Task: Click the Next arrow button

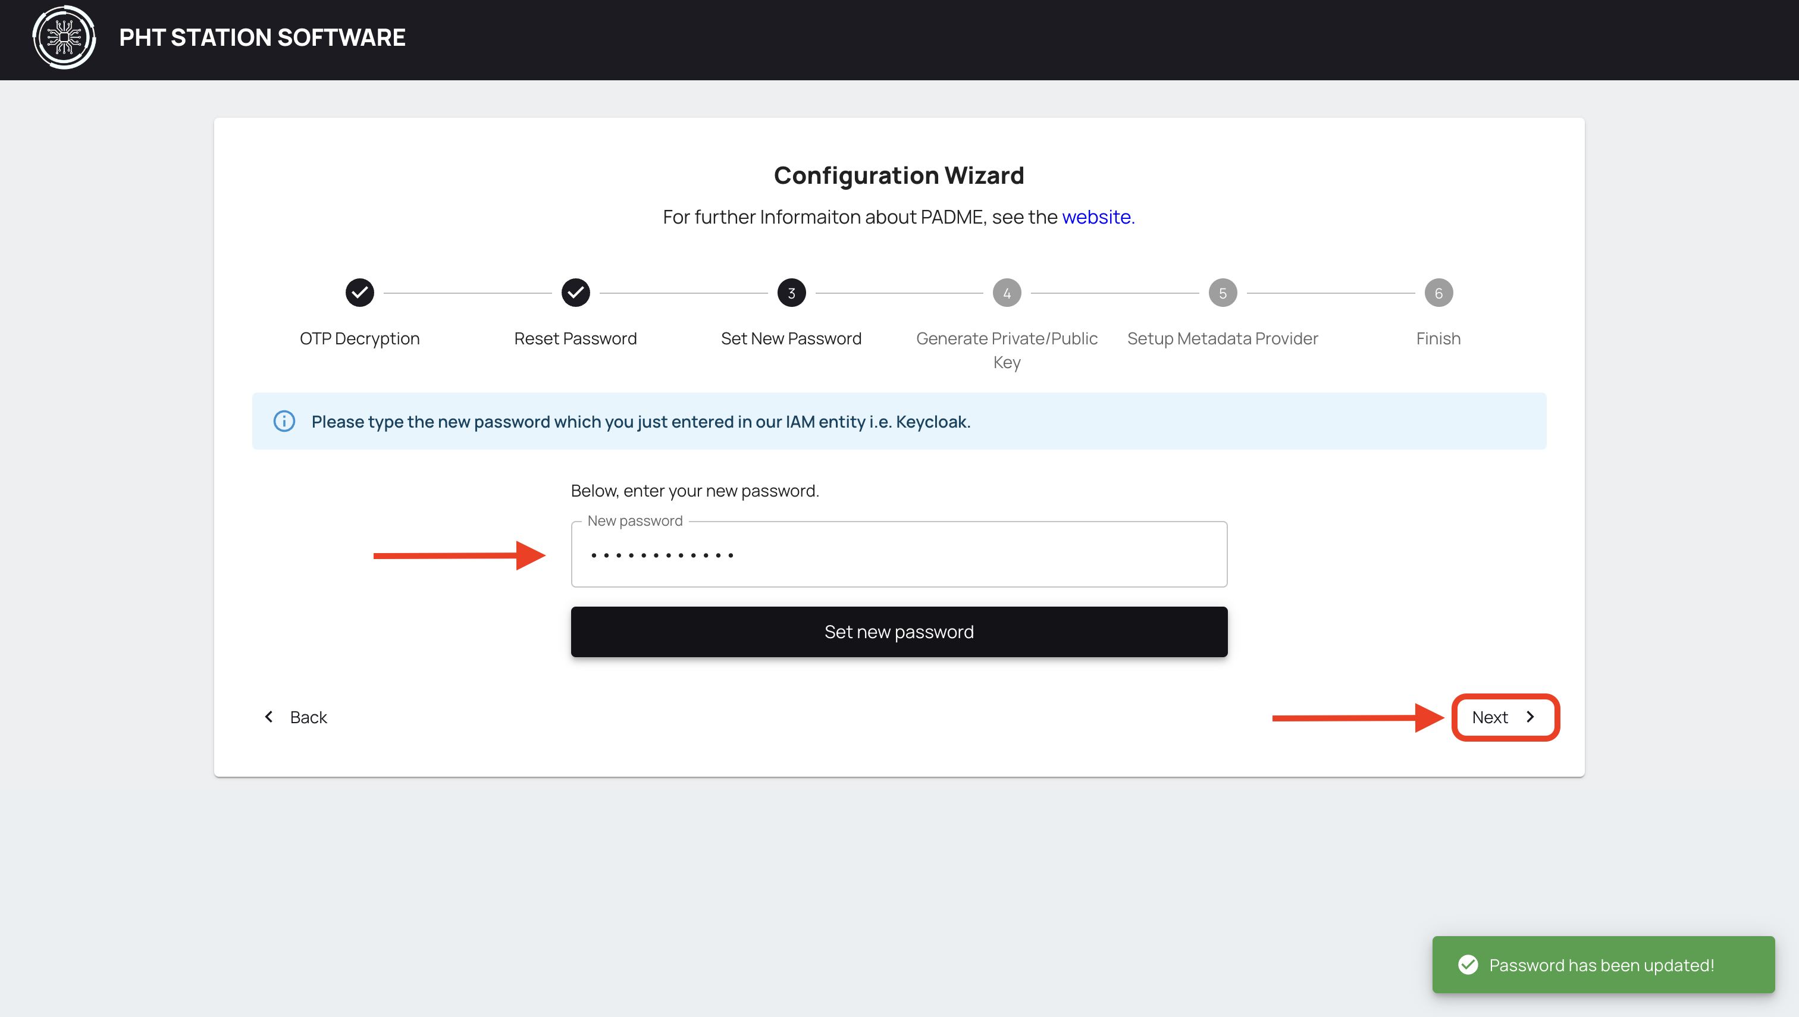Action: point(1505,717)
